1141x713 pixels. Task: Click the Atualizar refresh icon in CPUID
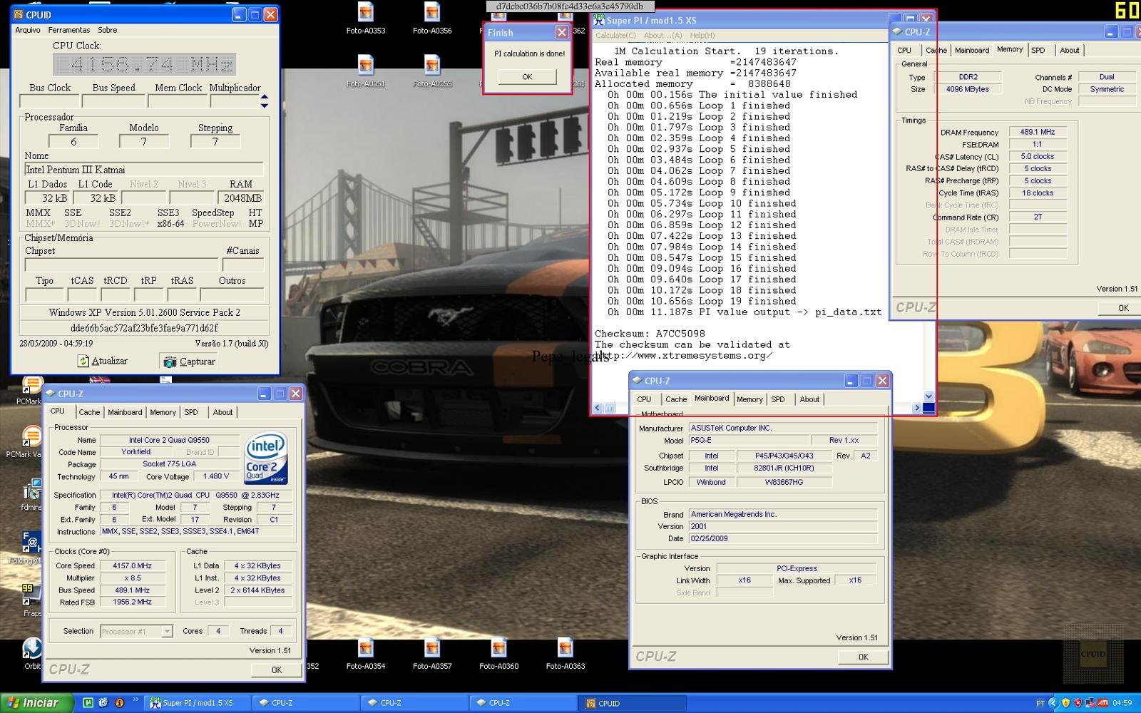(83, 361)
